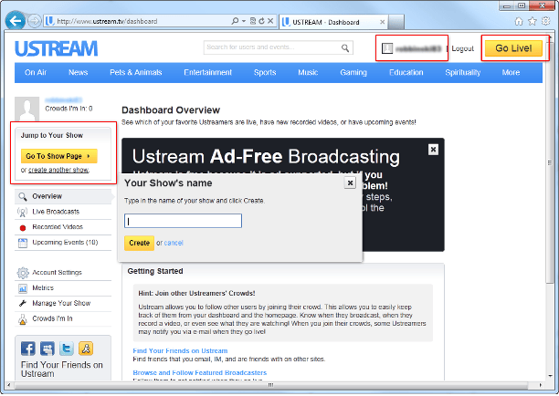
Task: Click the Upcoming Events calendar icon
Action: [23, 244]
